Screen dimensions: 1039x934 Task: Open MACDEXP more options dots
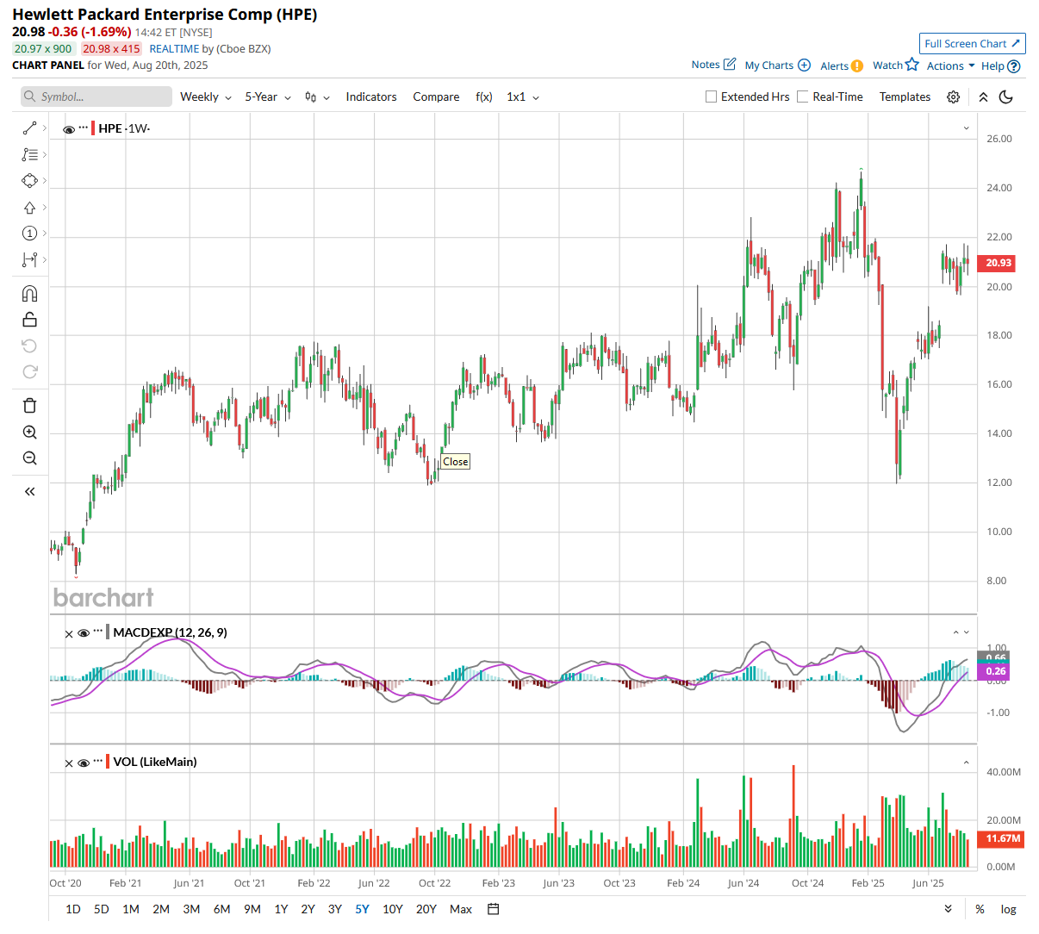point(98,632)
